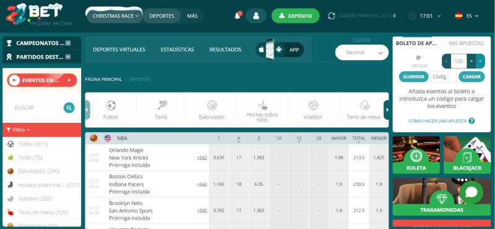Open Cómo hacer una apuesta link
Screen dimensions: 495x229
[437, 121]
